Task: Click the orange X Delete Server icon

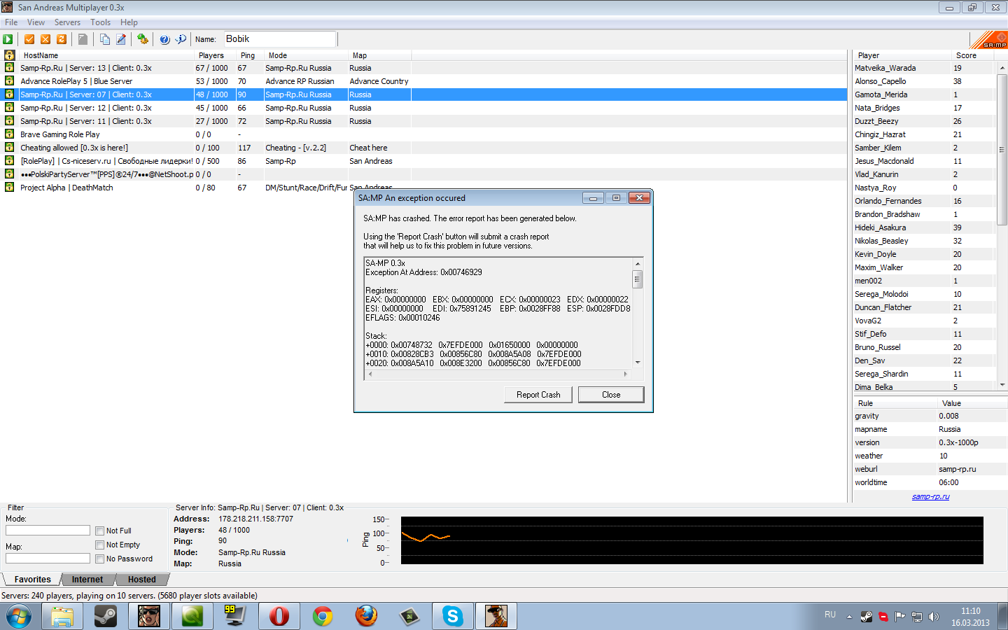Action: (45, 39)
